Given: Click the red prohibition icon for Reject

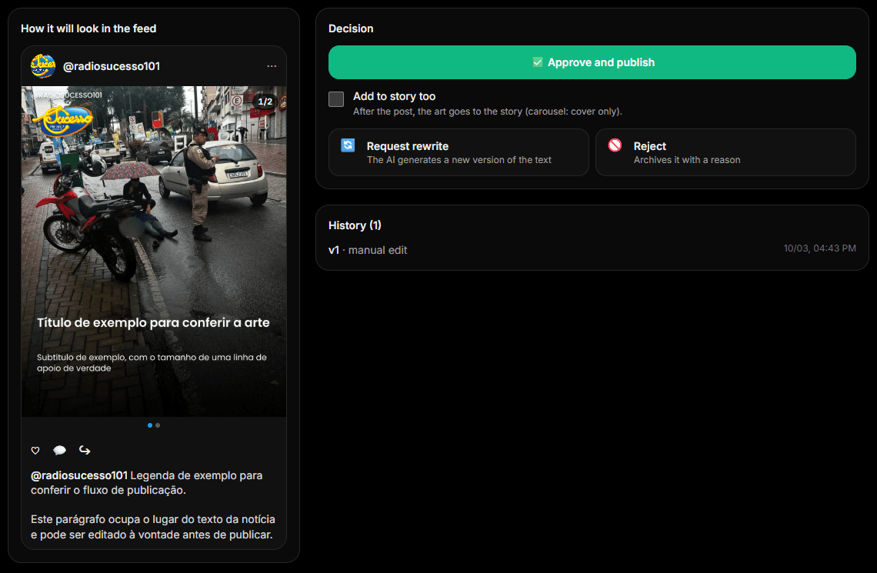Looking at the screenshot, I should point(615,145).
